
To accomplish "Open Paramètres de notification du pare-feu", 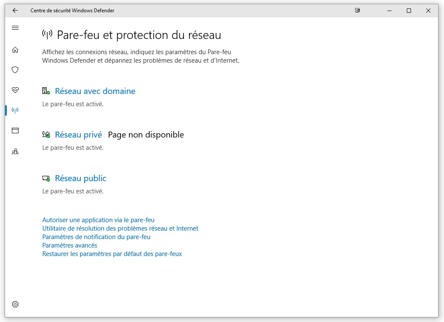I will click(96, 237).
